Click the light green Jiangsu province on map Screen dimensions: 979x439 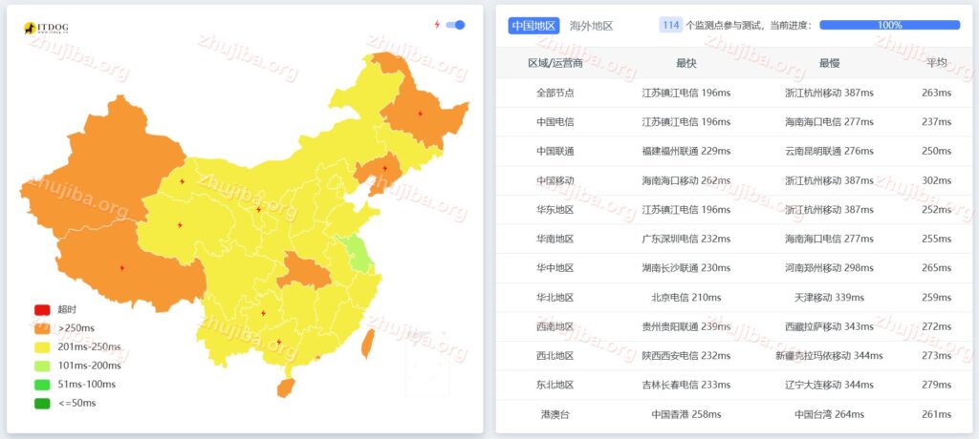[358, 253]
